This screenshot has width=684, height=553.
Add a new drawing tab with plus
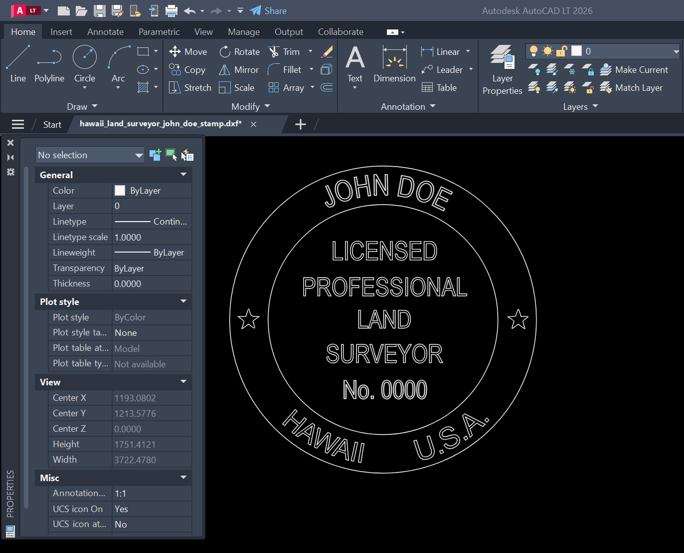pos(301,124)
